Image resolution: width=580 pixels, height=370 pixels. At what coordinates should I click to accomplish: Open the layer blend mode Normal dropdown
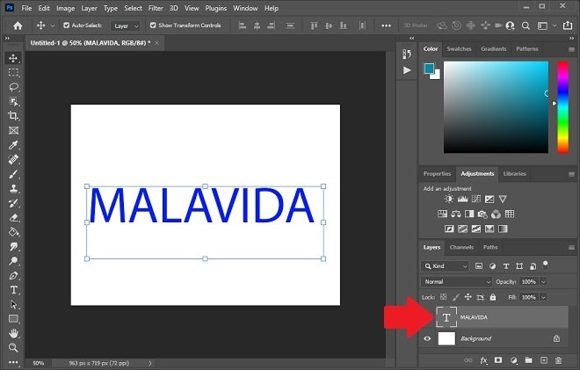456,282
